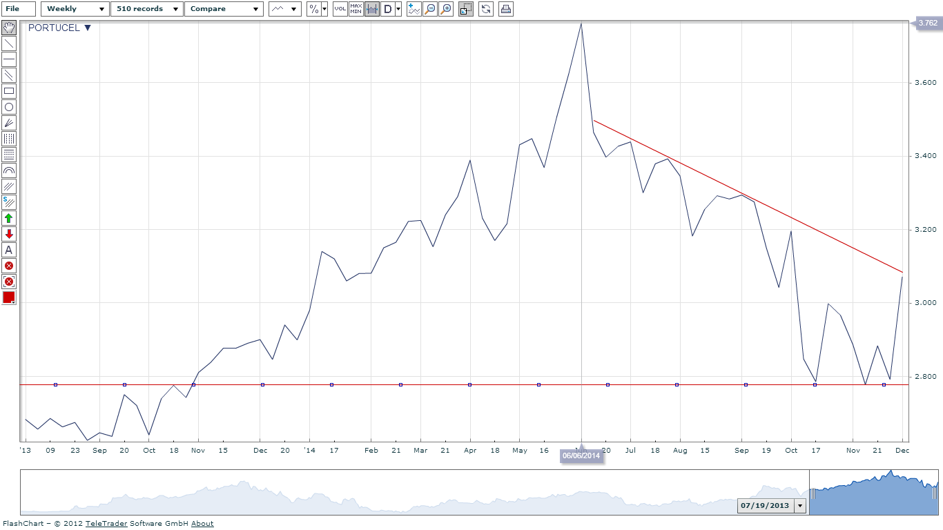Viewport: 943px width, 530px height.
Task: Click the plain red delete circle icon
Action: point(9,266)
